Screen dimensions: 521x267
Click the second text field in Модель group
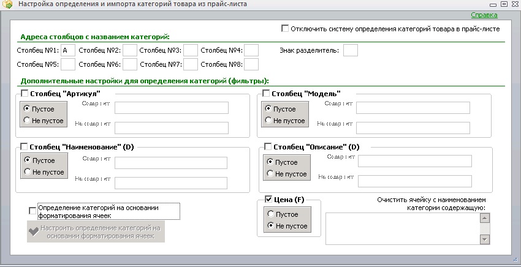pos(413,128)
